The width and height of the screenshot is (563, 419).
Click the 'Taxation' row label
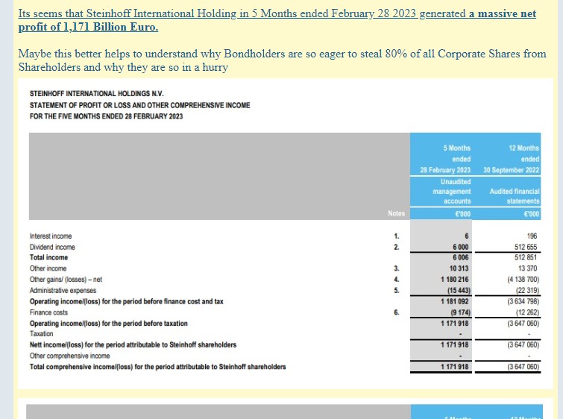[42, 334]
